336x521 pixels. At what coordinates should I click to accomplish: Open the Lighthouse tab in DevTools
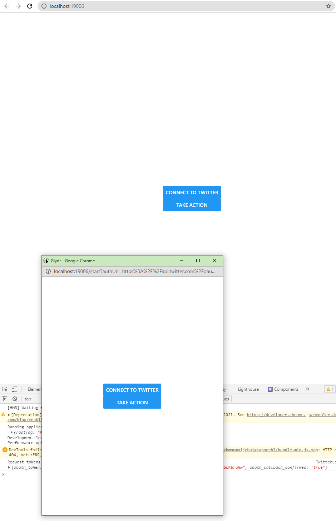248,389
